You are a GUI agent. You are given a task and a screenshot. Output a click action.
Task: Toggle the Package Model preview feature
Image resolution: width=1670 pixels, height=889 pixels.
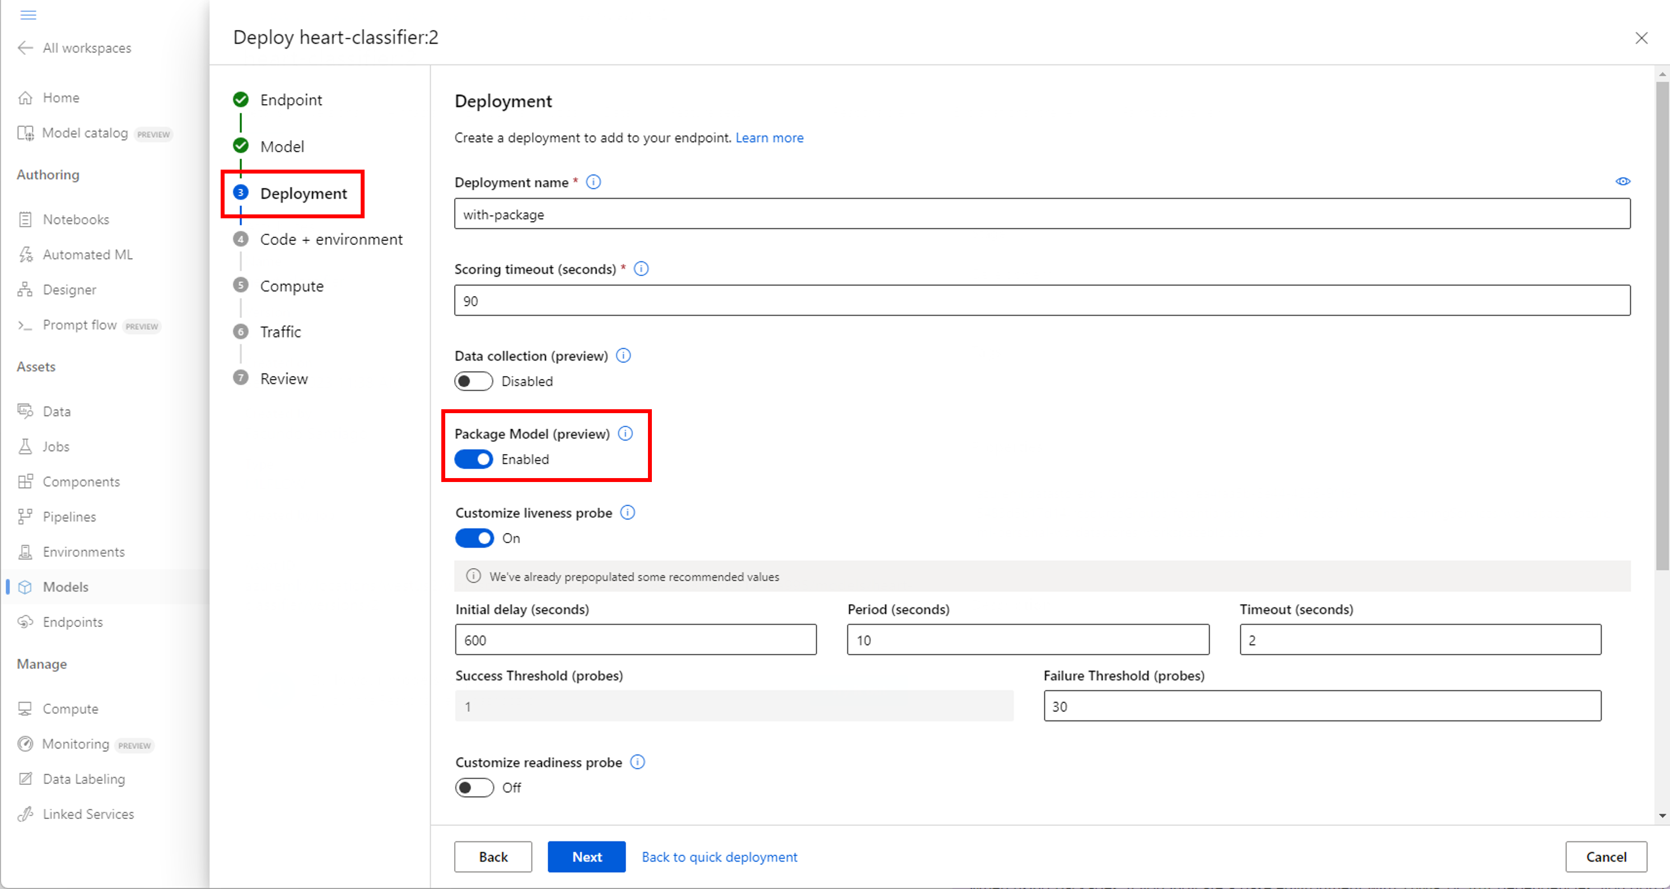point(472,458)
